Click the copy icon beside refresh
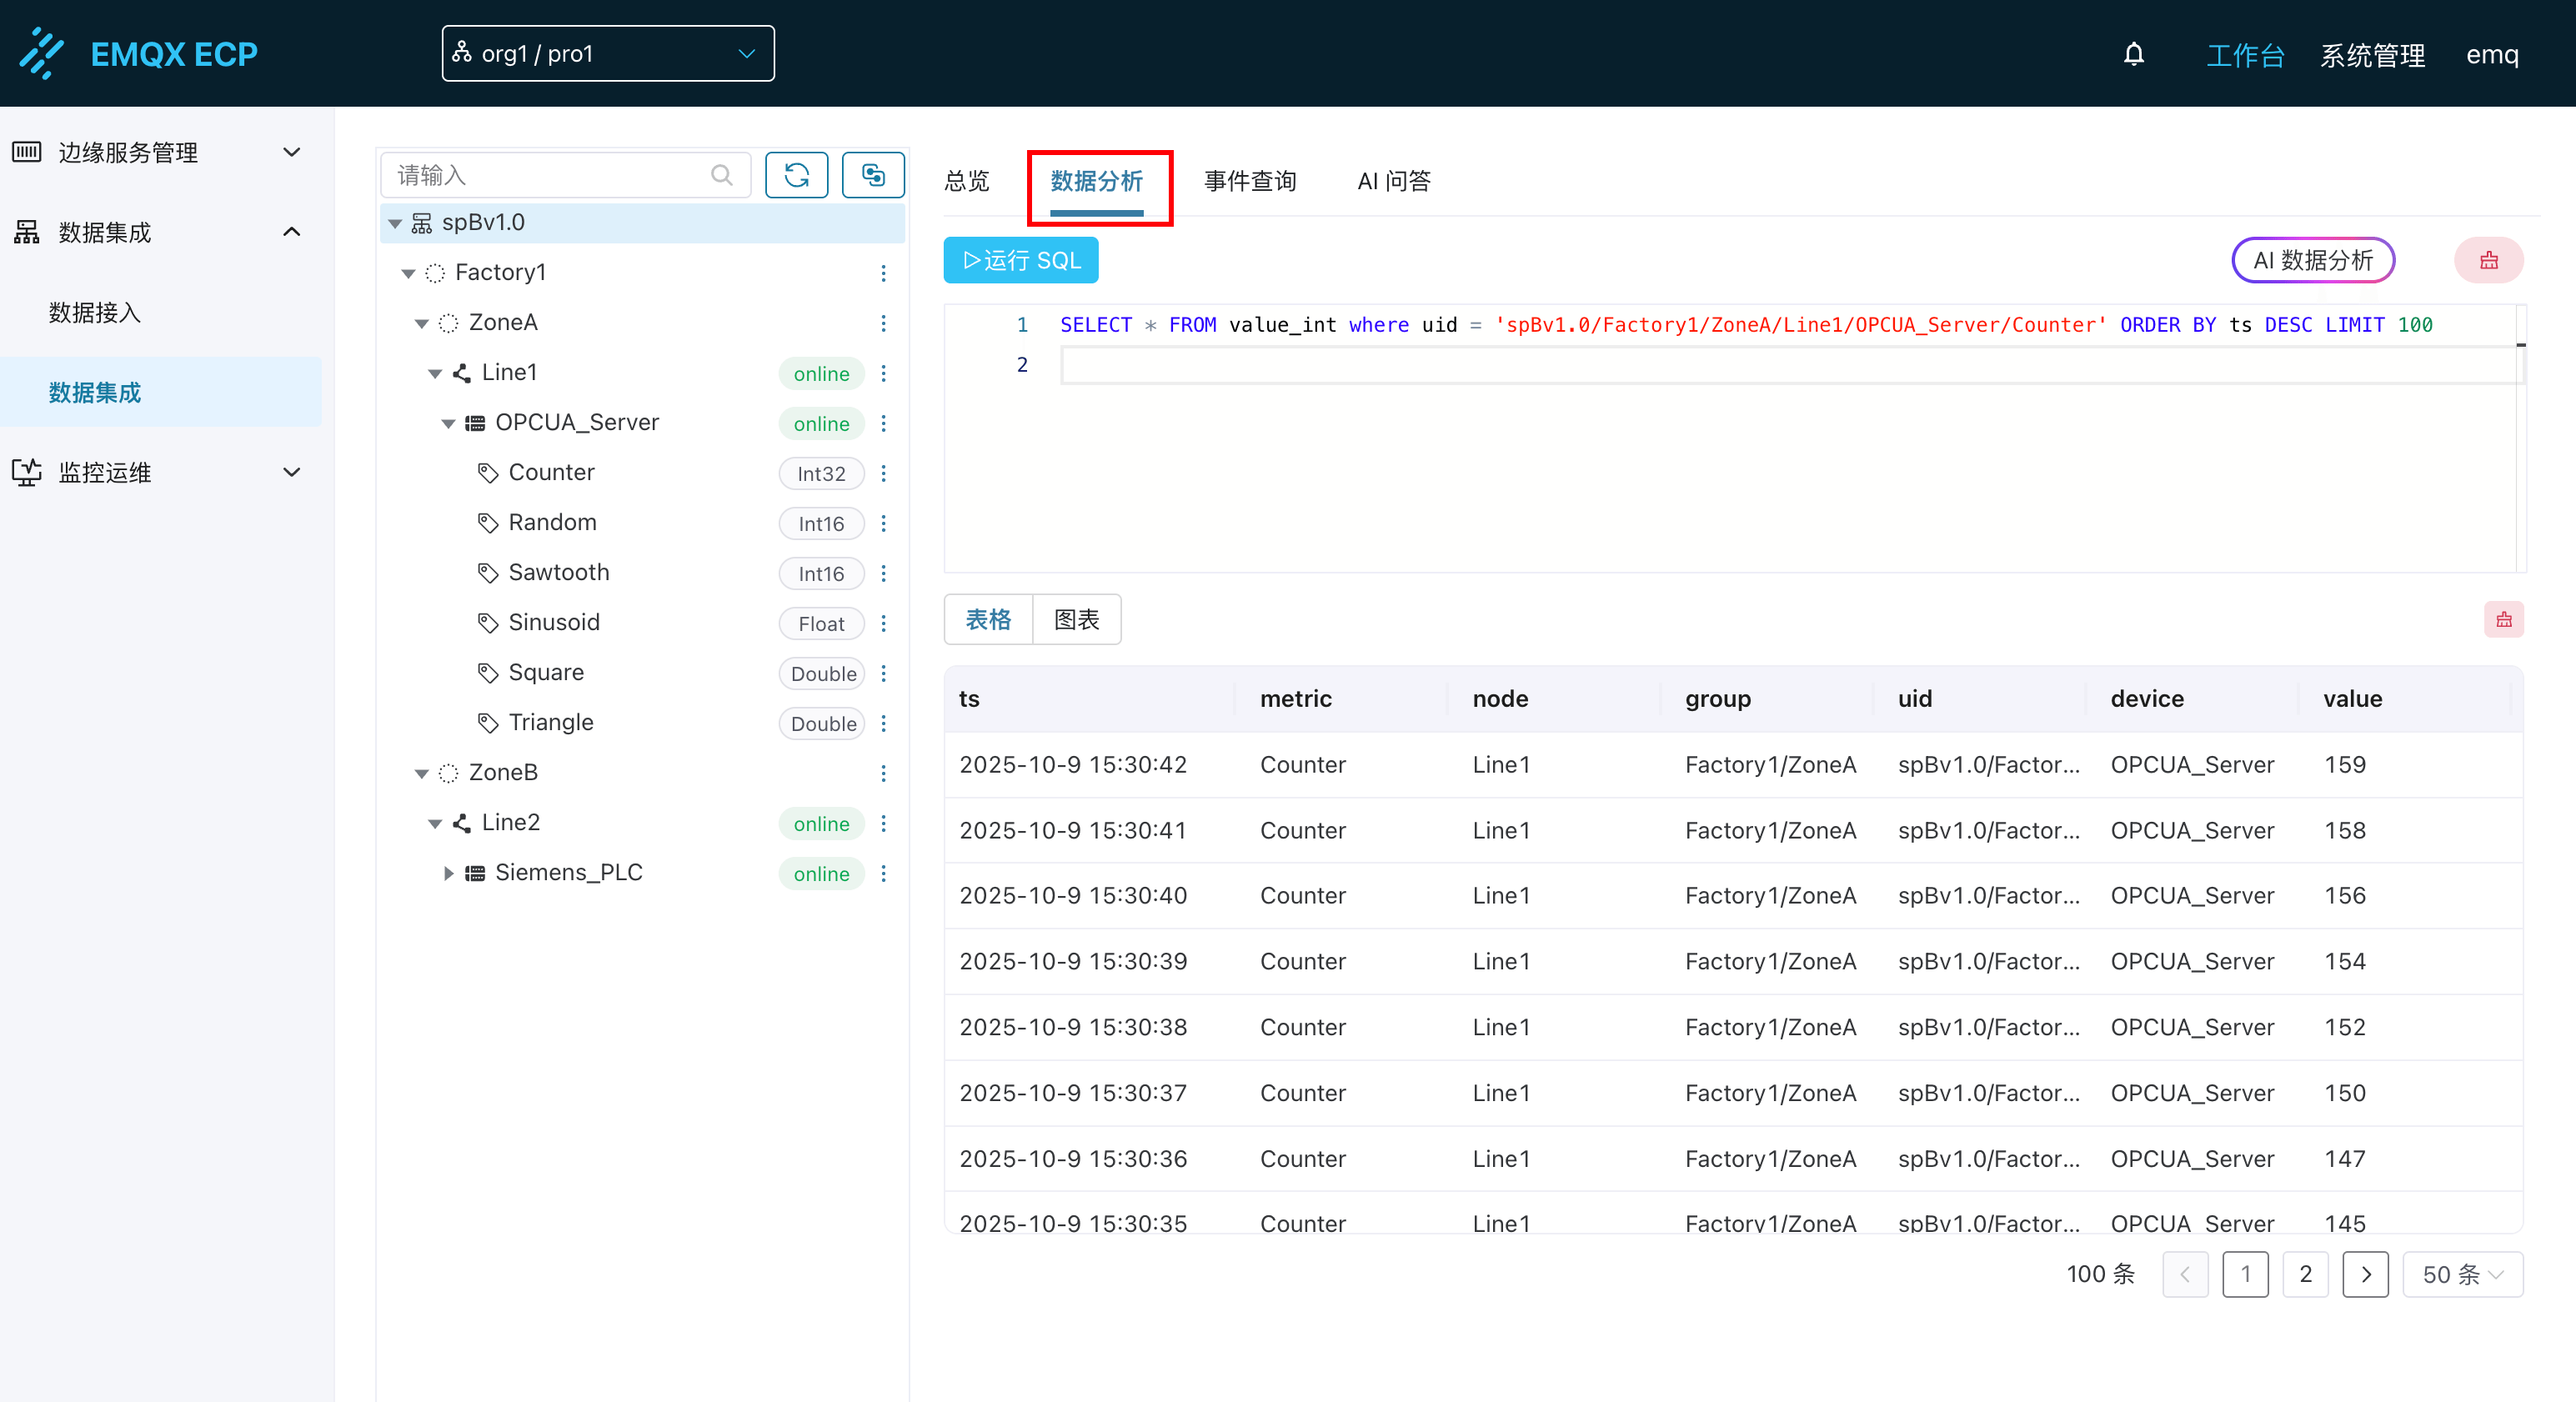Viewport: 2576px width, 1402px height. click(x=872, y=176)
